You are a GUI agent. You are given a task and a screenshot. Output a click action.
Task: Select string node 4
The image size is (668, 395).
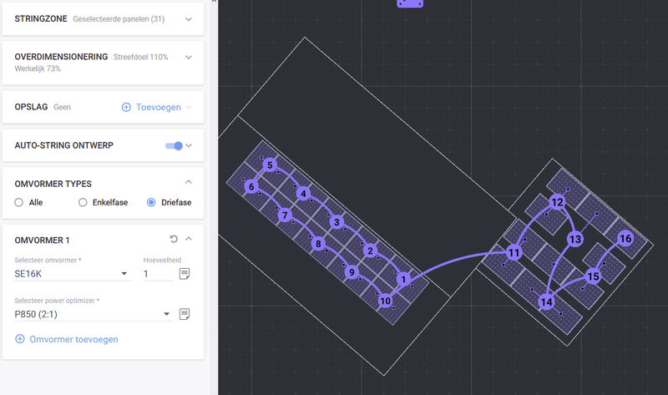pos(303,194)
